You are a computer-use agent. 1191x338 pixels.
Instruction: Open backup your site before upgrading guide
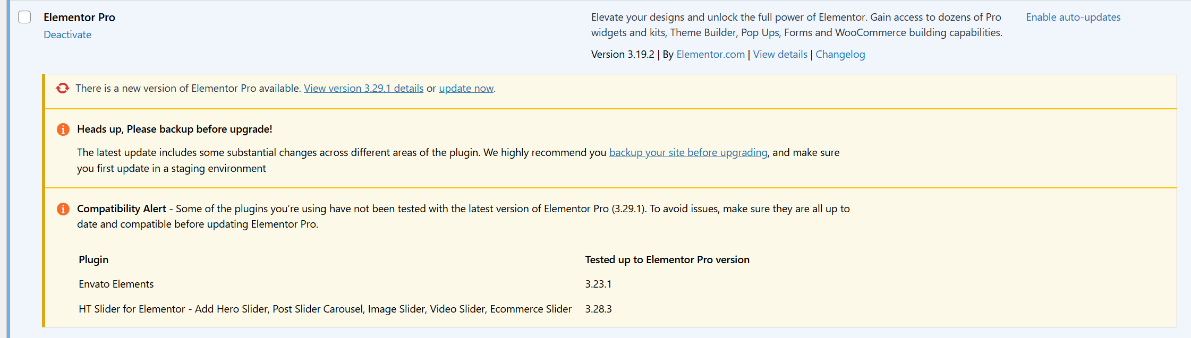(x=688, y=152)
